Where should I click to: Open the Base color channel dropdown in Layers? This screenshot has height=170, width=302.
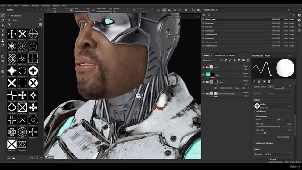pyautogui.click(x=209, y=60)
